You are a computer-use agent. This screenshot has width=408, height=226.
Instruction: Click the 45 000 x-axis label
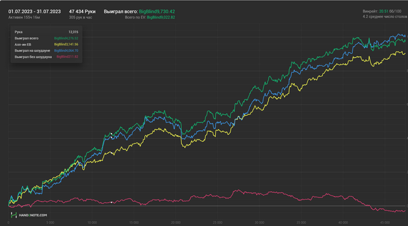(x=385, y=223)
